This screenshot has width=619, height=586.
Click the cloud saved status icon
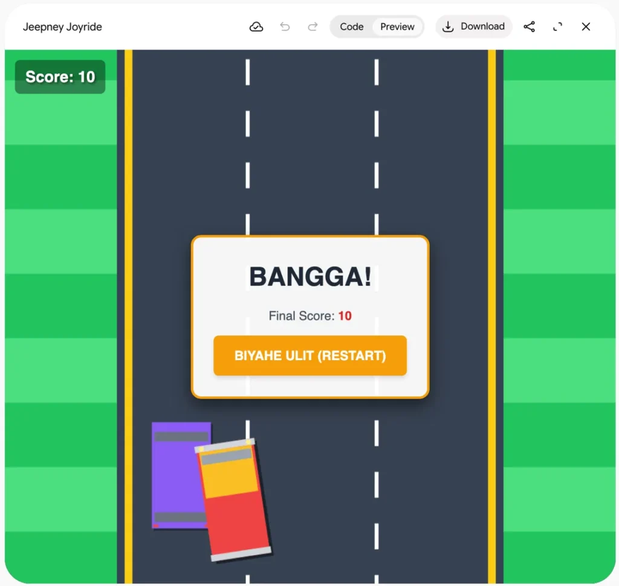tap(256, 27)
